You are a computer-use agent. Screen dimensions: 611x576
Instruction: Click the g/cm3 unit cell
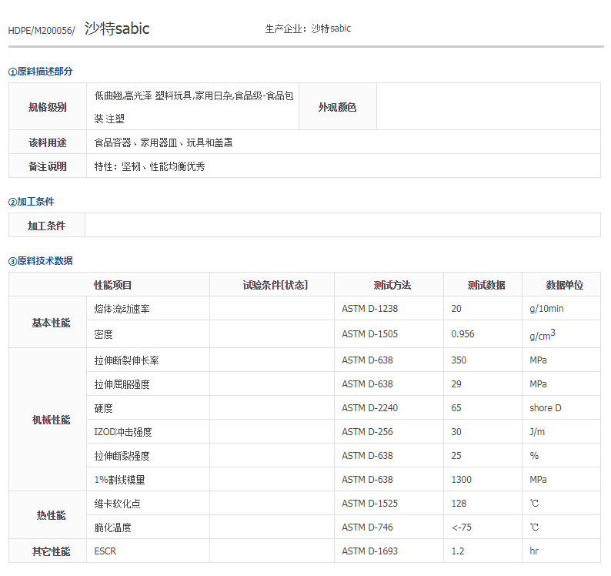561,334
